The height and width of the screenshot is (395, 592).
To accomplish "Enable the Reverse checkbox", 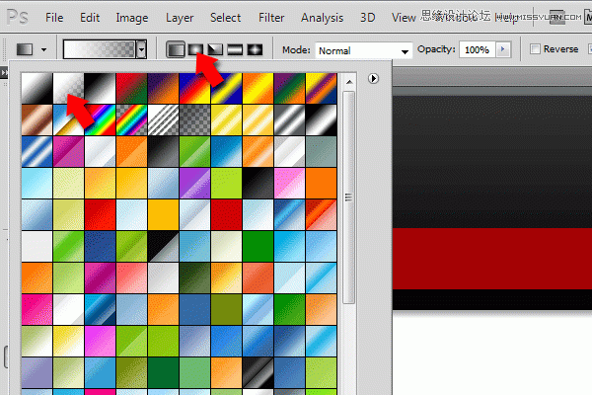I will pyautogui.click(x=535, y=49).
